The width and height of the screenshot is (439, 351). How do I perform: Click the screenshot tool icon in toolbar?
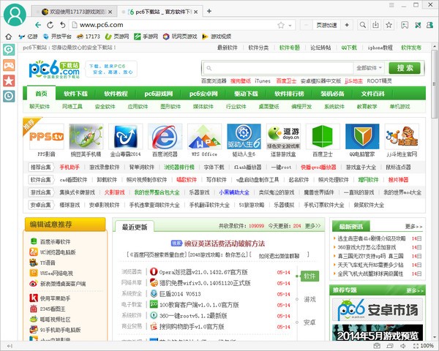point(405,25)
